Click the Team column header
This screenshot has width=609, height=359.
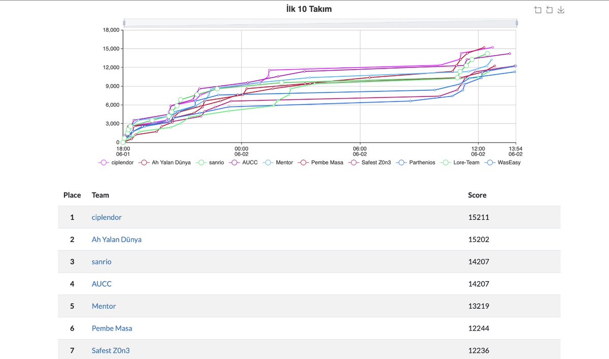[x=100, y=195]
